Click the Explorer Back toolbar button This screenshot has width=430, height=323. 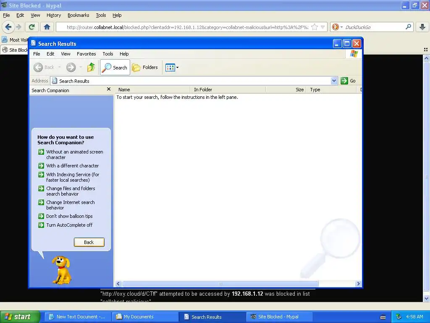[x=44, y=67]
